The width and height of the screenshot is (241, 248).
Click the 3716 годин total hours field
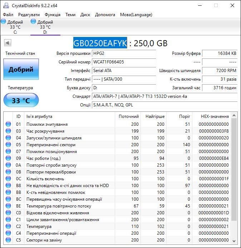click(220, 87)
